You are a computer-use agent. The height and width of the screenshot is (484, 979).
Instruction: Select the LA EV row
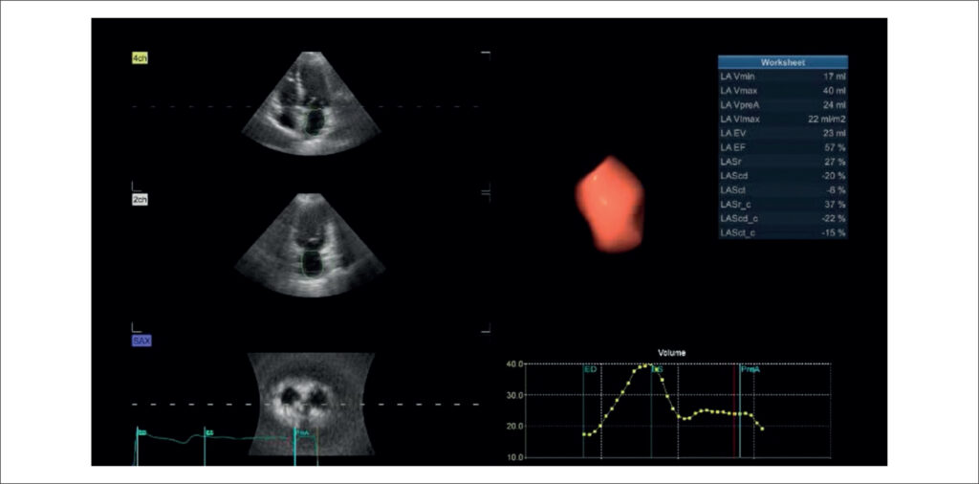pyautogui.click(x=783, y=133)
